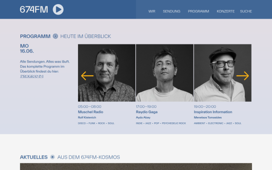This screenshot has width=272, height=170.
Task: Open the KONZERTE menu item
Action: [x=226, y=11]
